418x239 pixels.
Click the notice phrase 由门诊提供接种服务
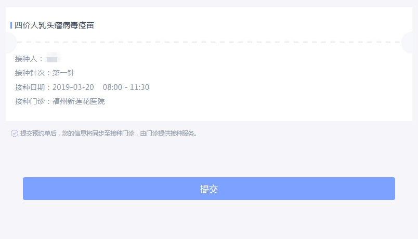point(168,134)
